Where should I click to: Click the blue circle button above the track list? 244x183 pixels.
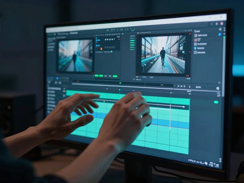(x=57, y=78)
